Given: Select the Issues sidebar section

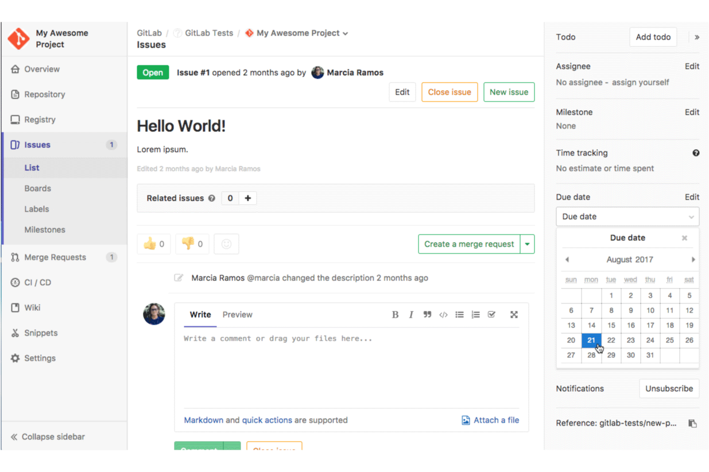Looking at the screenshot, I should (64, 145).
